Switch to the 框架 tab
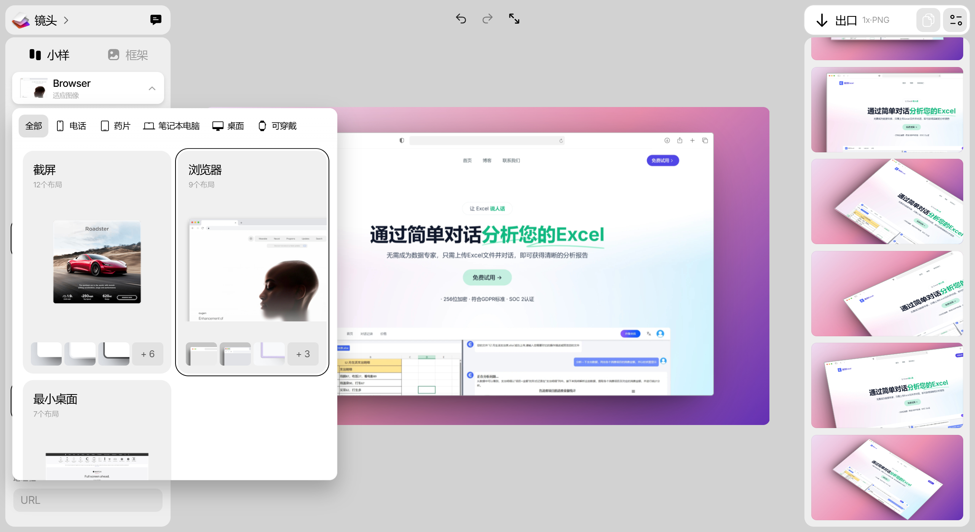 tap(128, 55)
